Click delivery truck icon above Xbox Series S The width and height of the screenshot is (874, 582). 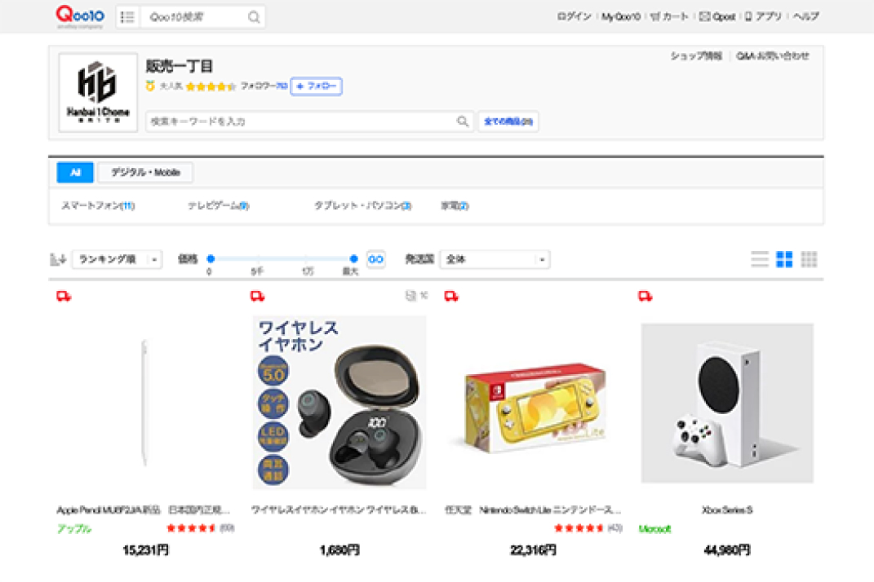tap(646, 296)
